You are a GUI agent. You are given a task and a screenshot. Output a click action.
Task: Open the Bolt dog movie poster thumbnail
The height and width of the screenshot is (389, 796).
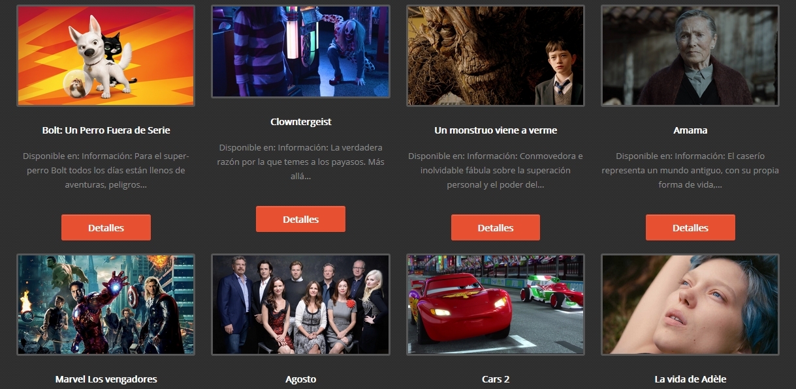point(106,55)
